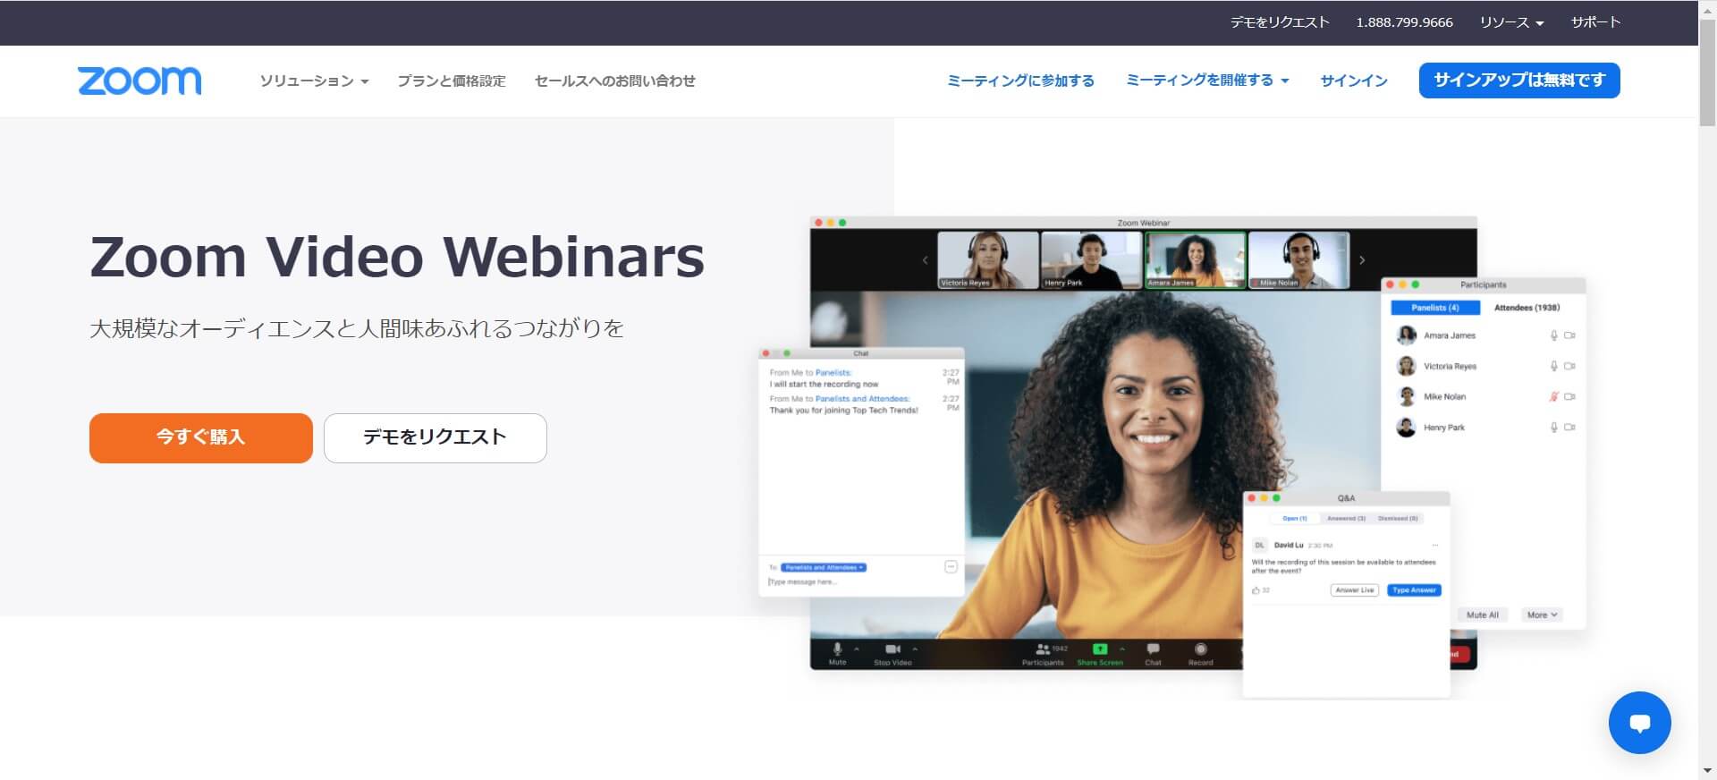
Task: Click the Henry Park video thumbnail
Action: click(x=1091, y=260)
